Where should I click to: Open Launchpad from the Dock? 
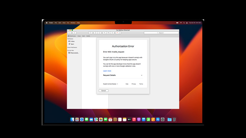pyautogui.click(x=77, y=120)
